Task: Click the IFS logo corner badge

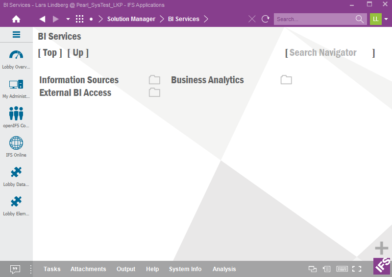Action: click(383, 266)
